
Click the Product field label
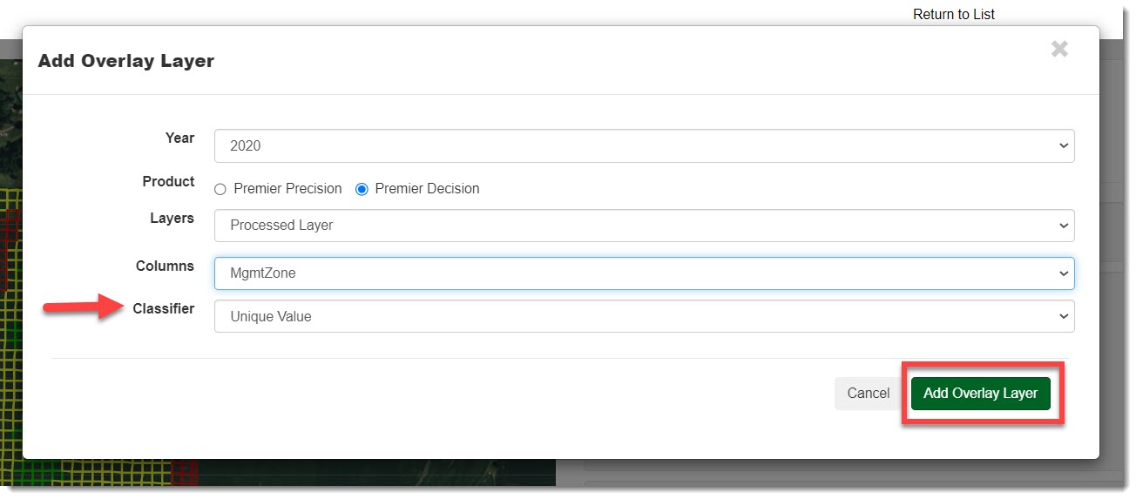[x=168, y=181]
